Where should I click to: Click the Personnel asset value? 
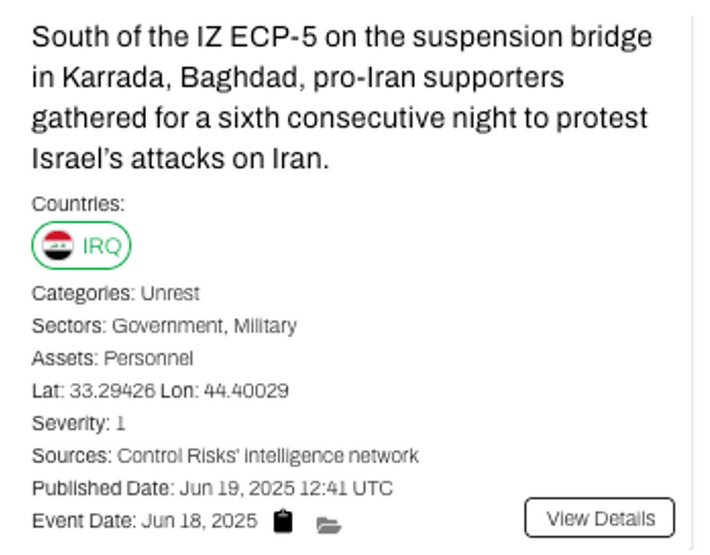[148, 359]
